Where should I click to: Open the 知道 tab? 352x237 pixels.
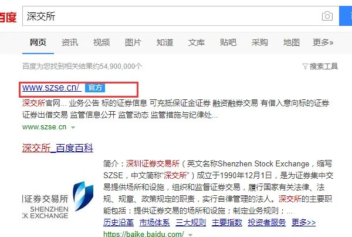click(165, 42)
